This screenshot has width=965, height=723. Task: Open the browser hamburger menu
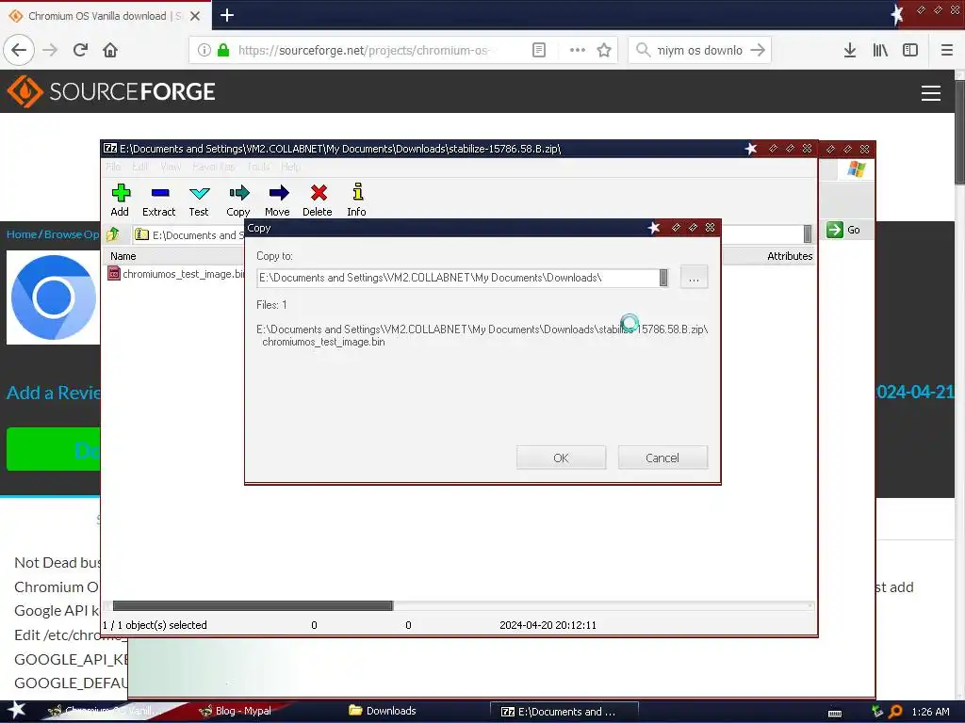coord(946,51)
